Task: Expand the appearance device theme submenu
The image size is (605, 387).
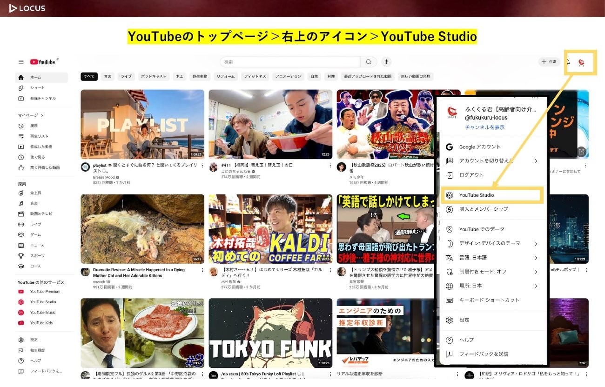Action: [536, 244]
